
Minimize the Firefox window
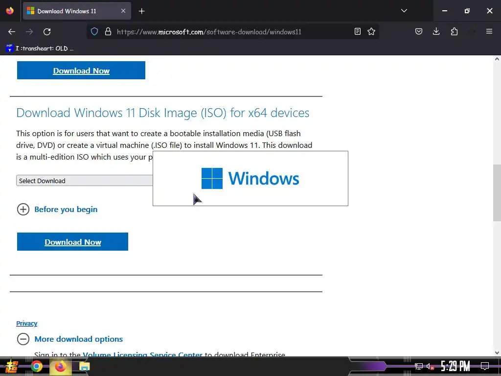[444, 11]
